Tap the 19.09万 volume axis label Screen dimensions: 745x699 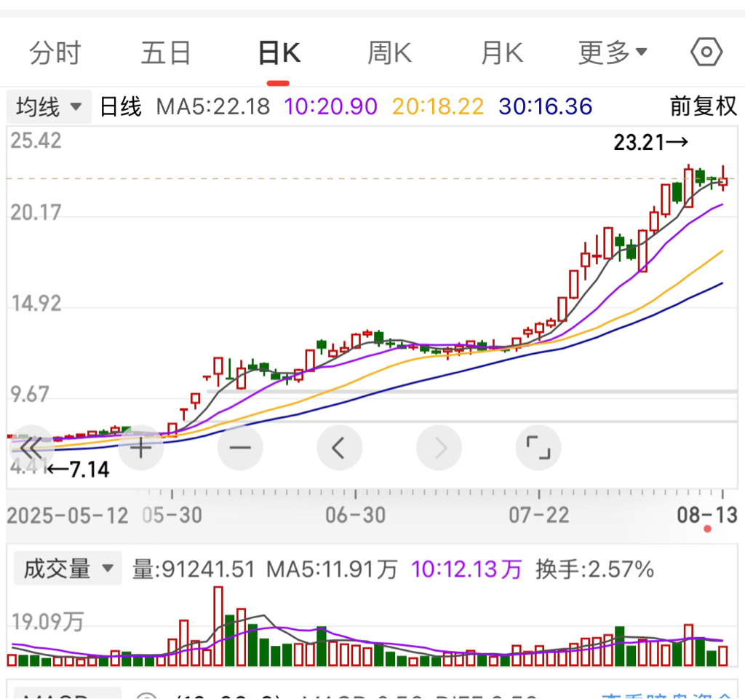[48, 622]
